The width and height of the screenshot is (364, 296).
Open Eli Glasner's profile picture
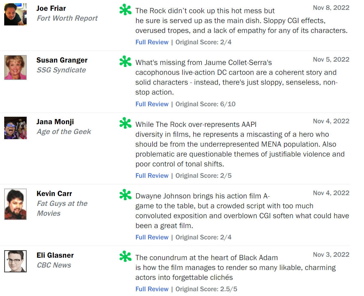pyautogui.click(x=15, y=261)
